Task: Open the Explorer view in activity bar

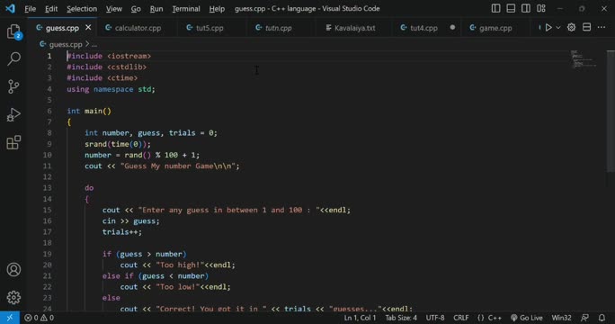Action: 13,31
